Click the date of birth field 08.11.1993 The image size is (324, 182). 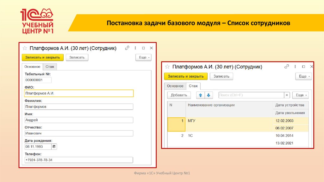click(x=38, y=146)
